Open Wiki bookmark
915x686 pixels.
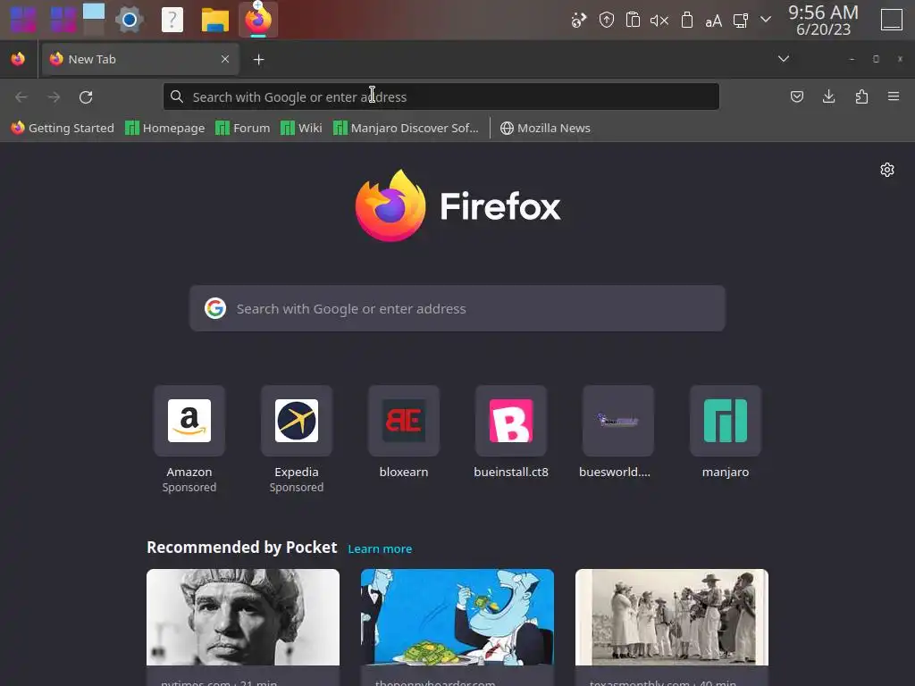click(x=301, y=128)
